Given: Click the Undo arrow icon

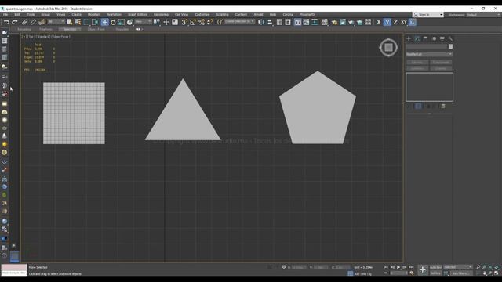Looking at the screenshot, I should [x=6, y=22].
